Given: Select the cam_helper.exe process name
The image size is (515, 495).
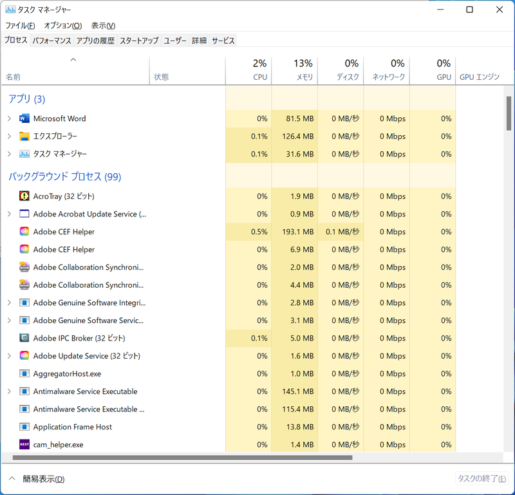Looking at the screenshot, I should tap(58, 445).
